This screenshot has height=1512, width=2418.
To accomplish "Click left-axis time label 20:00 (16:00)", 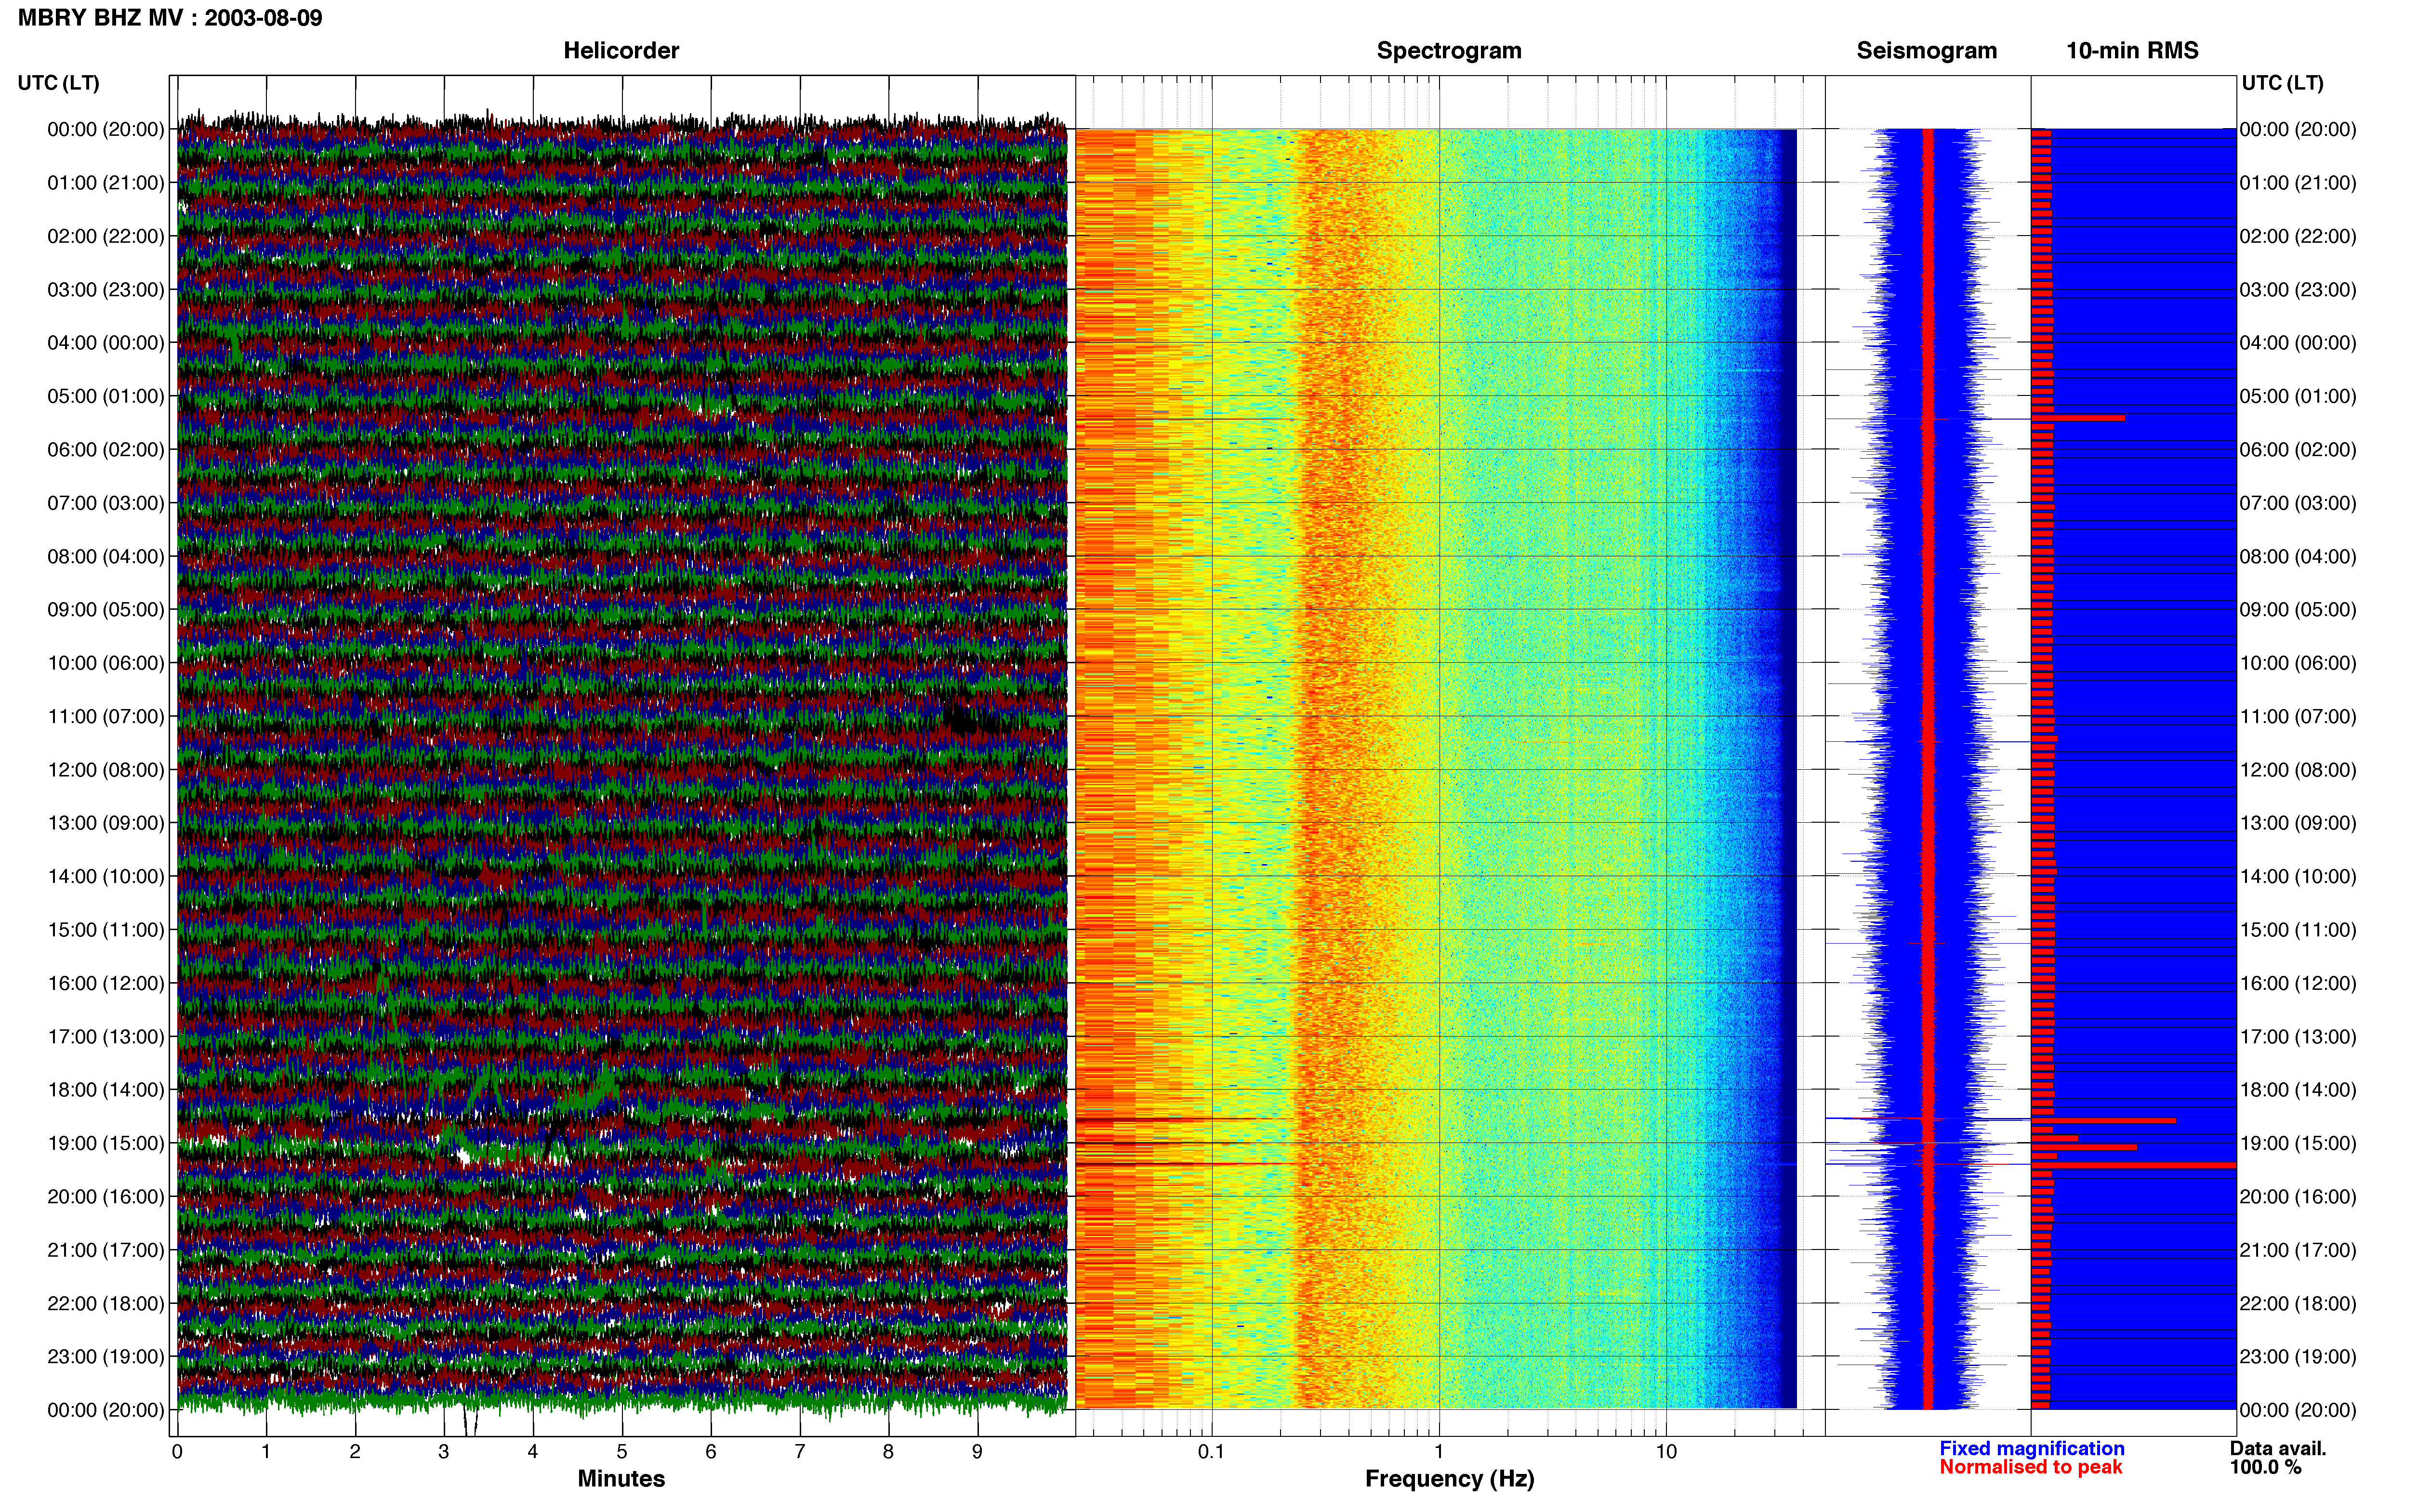I will pyautogui.click(x=106, y=1197).
